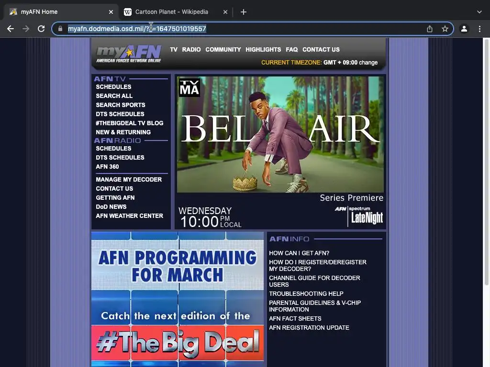Click AFN Programming for March banner
This screenshot has width=490, height=367.
click(x=178, y=299)
